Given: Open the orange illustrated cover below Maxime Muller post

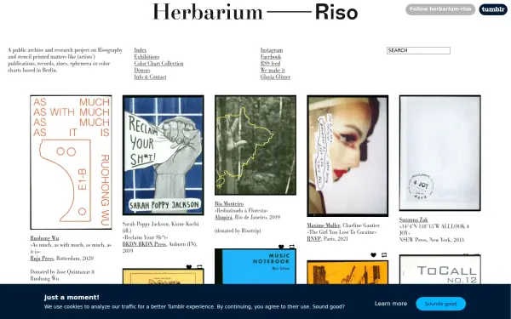Looking at the screenshot, I should pos(347,272).
